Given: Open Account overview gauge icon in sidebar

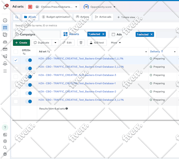Looking at the screenshot, I should click(5, 20).
